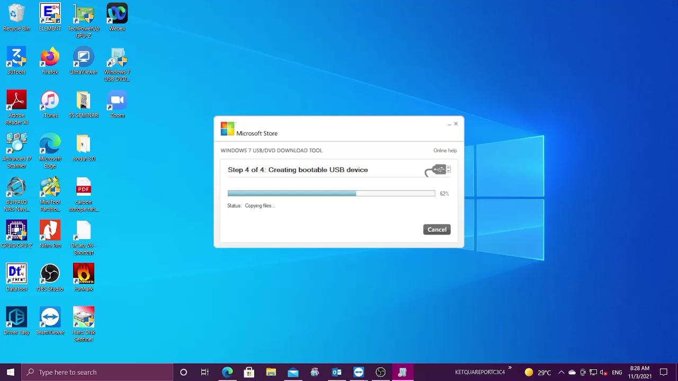Open the Online help link
Viewport: 678px width, 381px height.
[445, 151]
